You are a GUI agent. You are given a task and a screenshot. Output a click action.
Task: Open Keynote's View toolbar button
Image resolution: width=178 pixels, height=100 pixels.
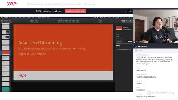tap(2, 21)
